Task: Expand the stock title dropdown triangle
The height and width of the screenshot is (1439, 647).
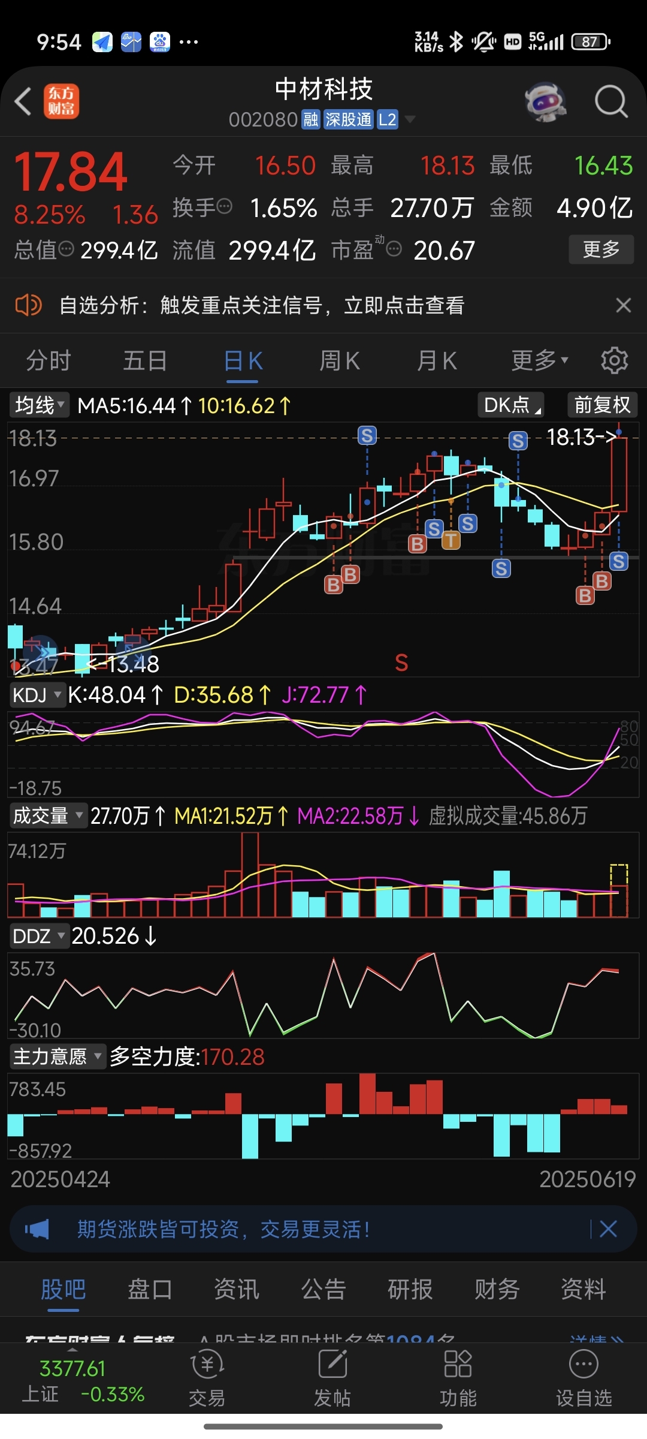Action: click(410, 119)
